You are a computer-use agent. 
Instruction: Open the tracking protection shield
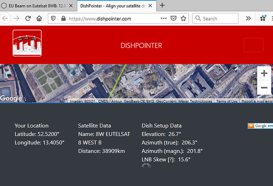pos(53,18)
